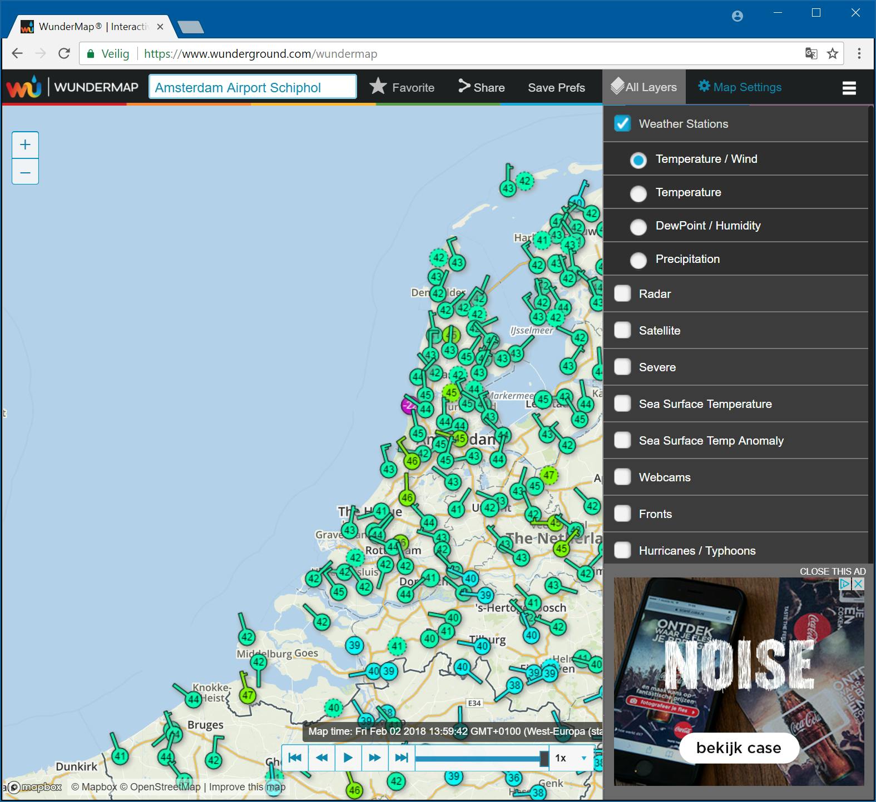Click the Share arrow icon

pos(464,86)
